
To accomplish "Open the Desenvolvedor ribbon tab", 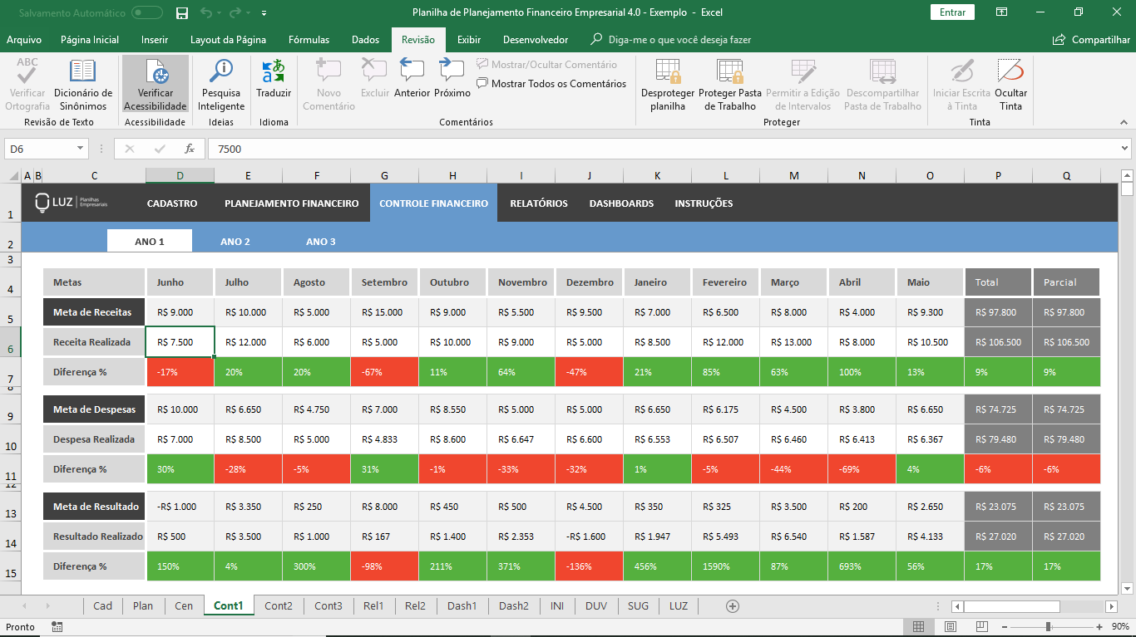I will point(536,40).
